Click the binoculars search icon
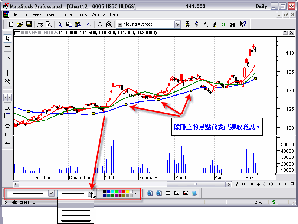Image resolution: width=298 pixels, height=224 pixels. tap(232, 24)
